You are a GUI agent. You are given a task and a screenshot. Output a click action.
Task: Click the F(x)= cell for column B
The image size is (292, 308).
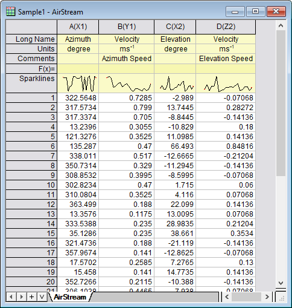click(127, 69)
